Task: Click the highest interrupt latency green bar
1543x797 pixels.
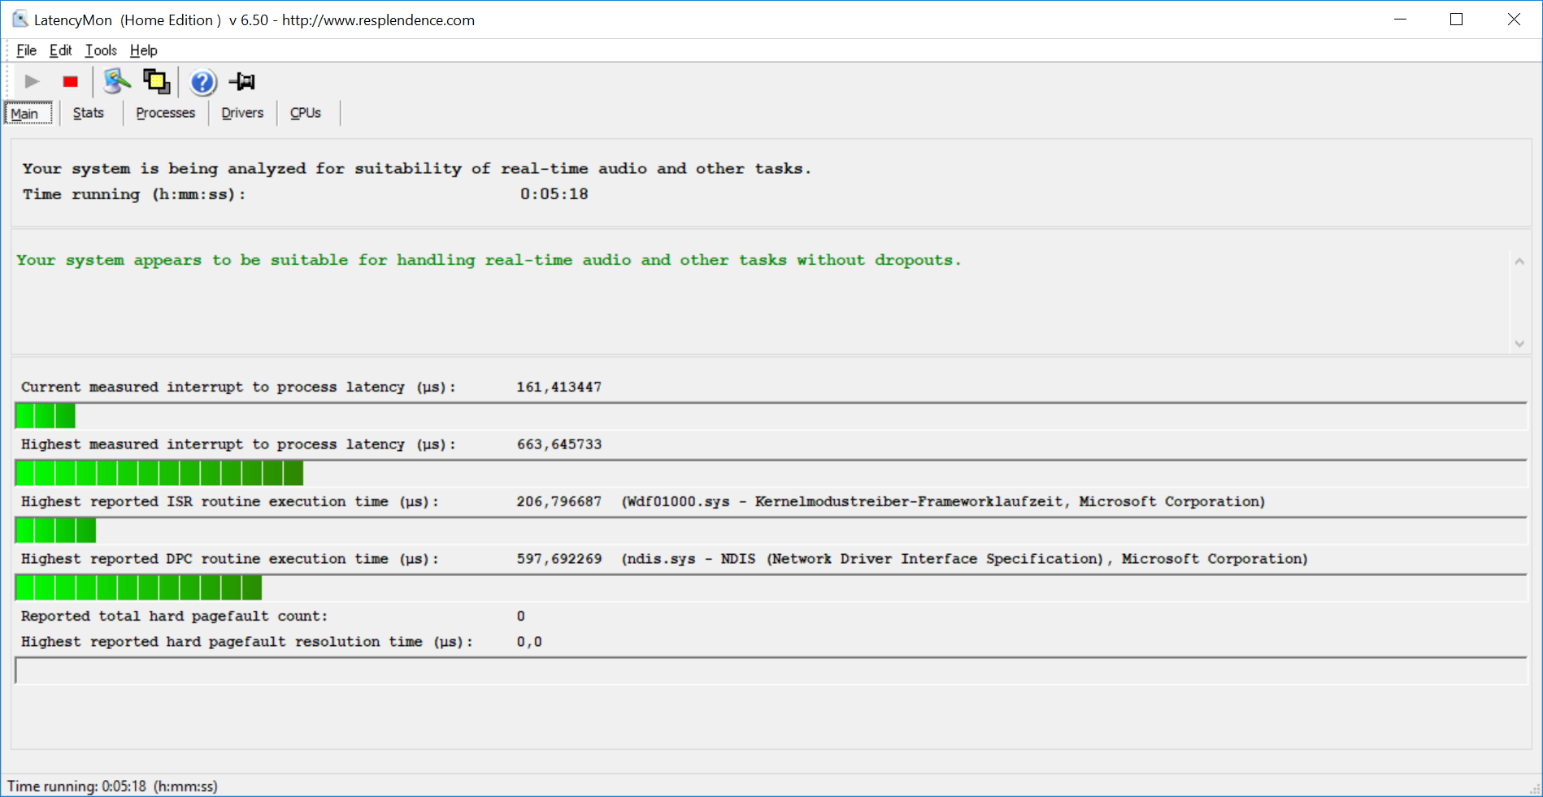Action: (x=159, y=473)
